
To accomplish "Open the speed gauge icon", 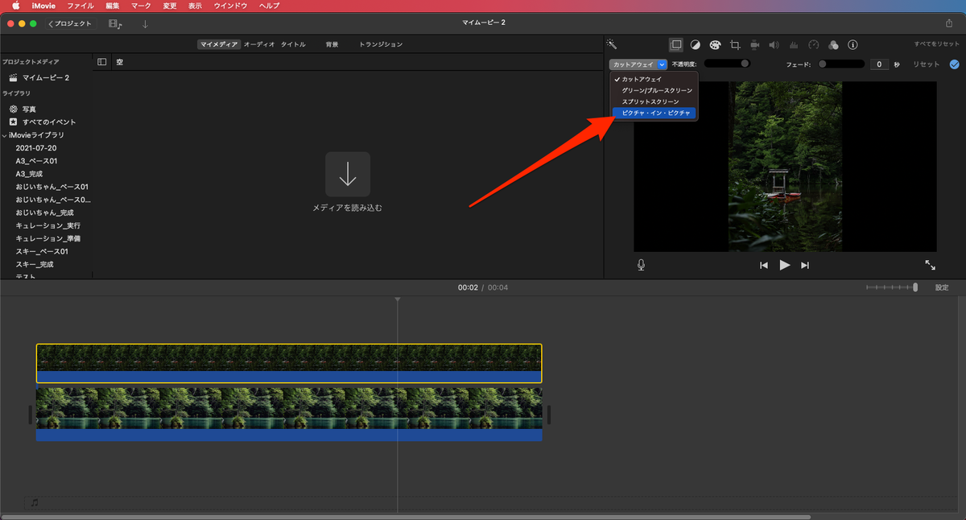I will (x=813, y=45).
